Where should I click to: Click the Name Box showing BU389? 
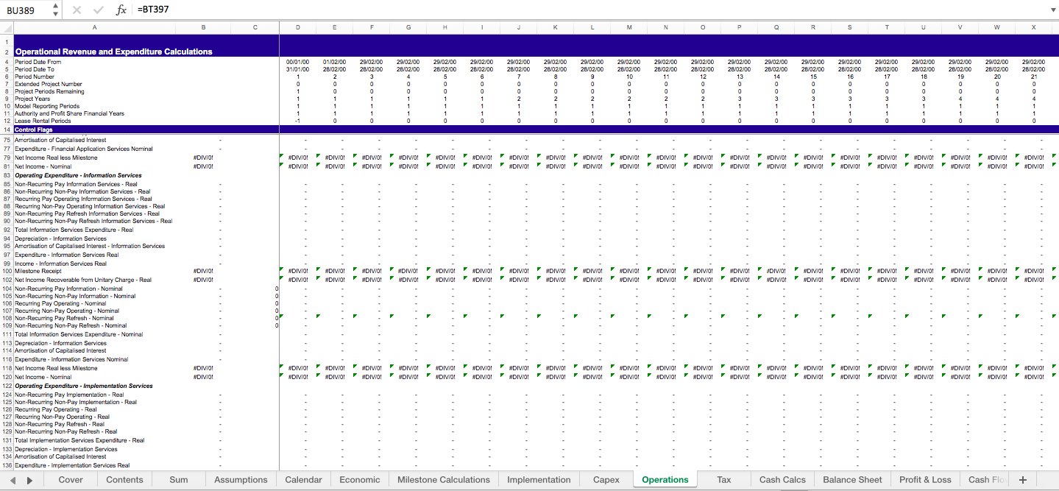click(26, 10)
